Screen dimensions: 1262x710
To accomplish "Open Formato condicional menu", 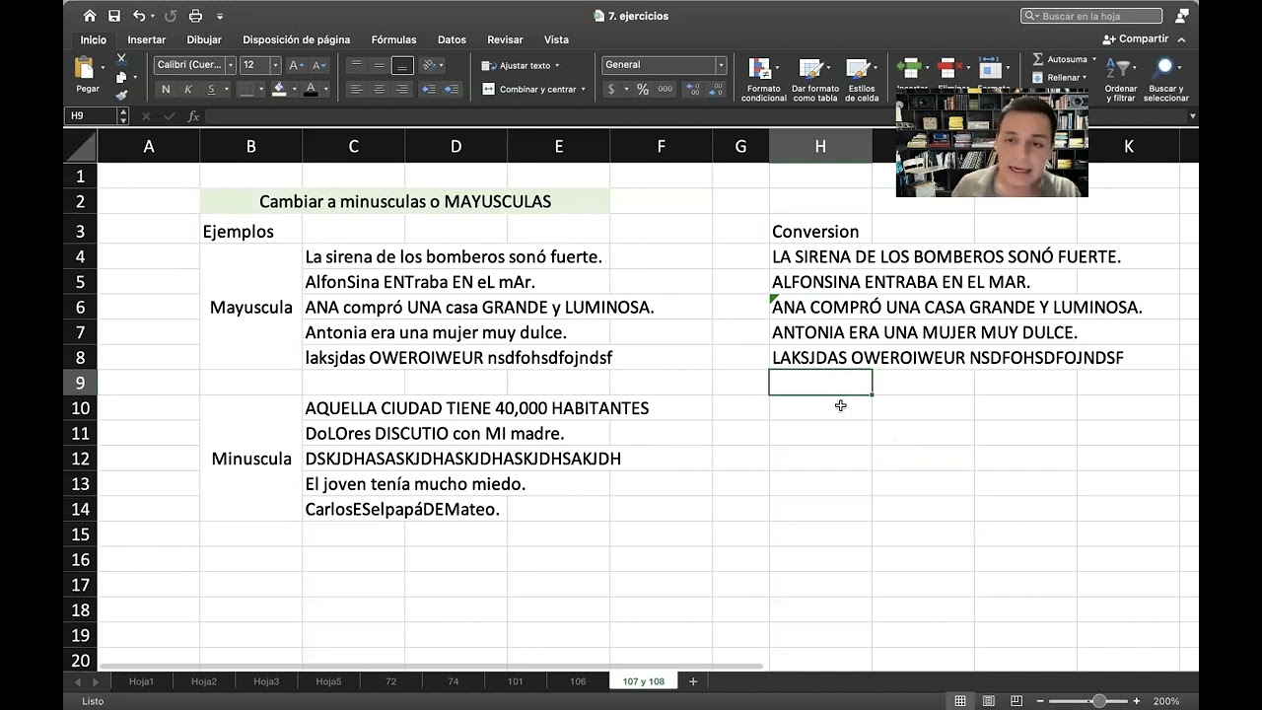I will [764, 79].
